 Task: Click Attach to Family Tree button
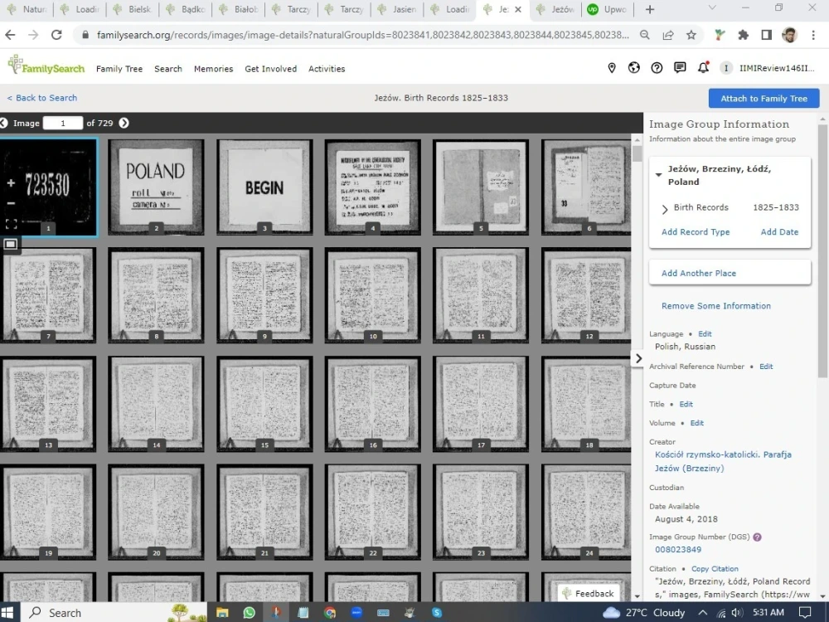click(764, 99)
